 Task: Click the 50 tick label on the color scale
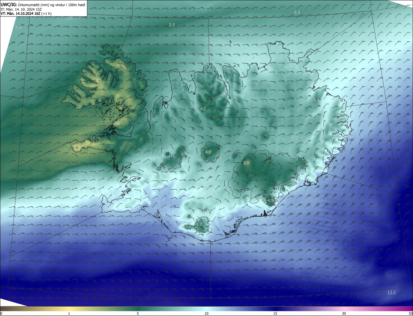point(410,313)
